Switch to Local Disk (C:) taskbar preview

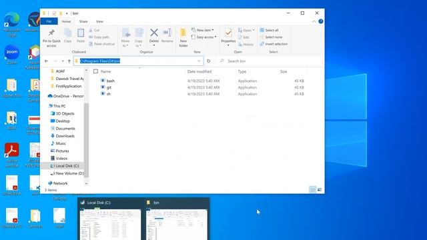pyautogui.click(x=110, y=219)
